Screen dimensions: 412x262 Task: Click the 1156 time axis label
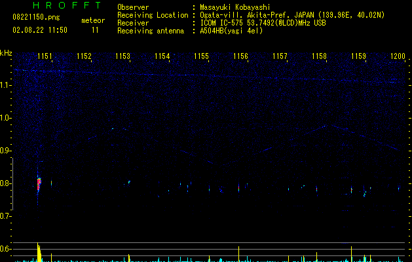(240, 56)
